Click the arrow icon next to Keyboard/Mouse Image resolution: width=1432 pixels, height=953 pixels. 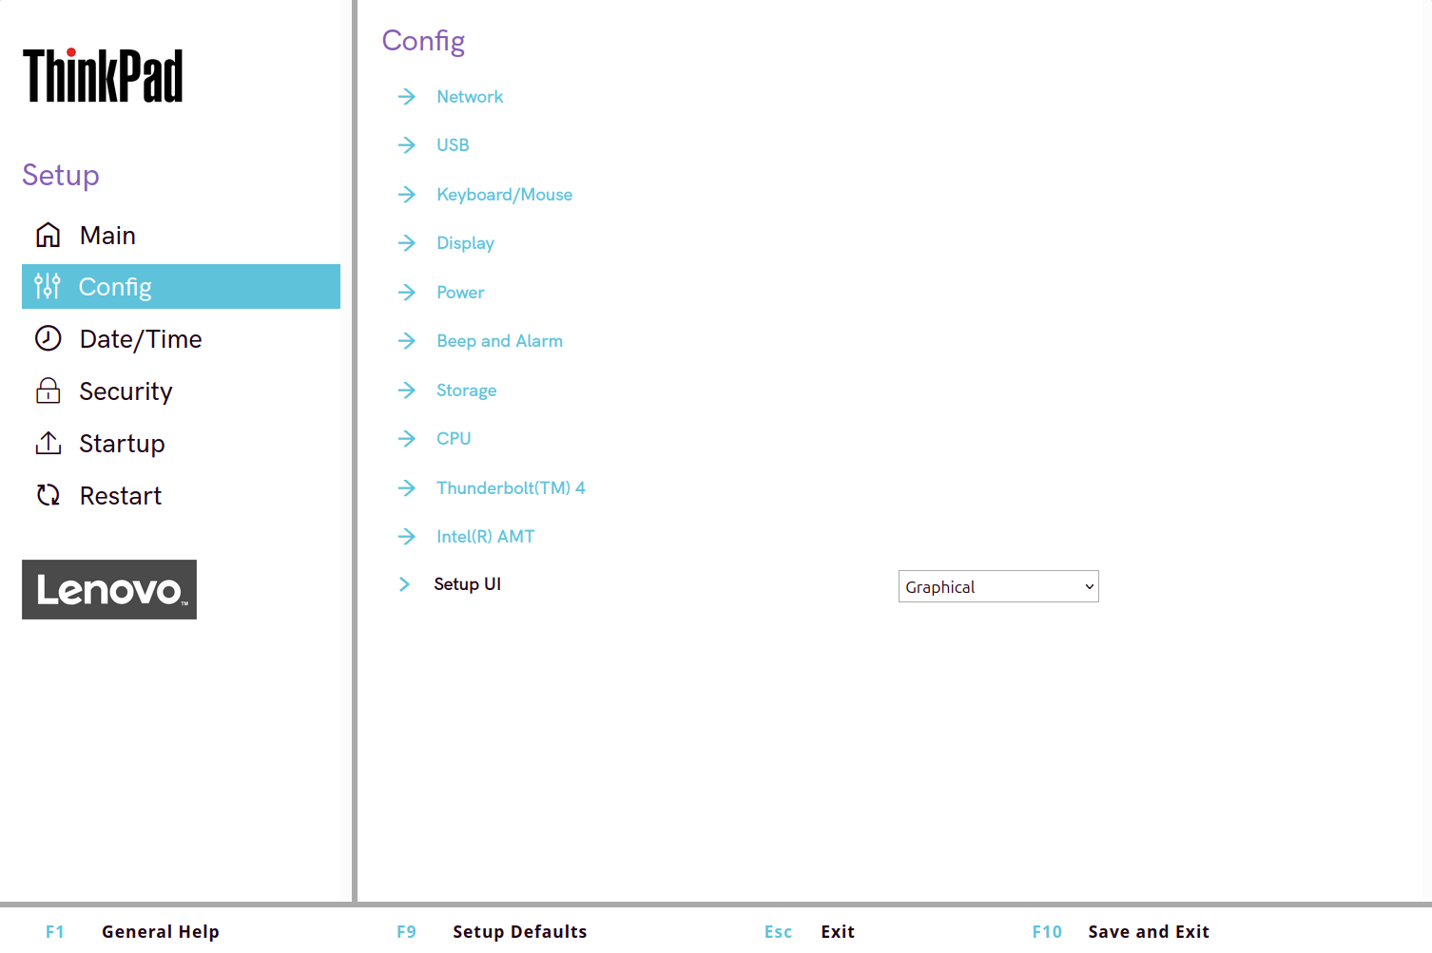407,195
